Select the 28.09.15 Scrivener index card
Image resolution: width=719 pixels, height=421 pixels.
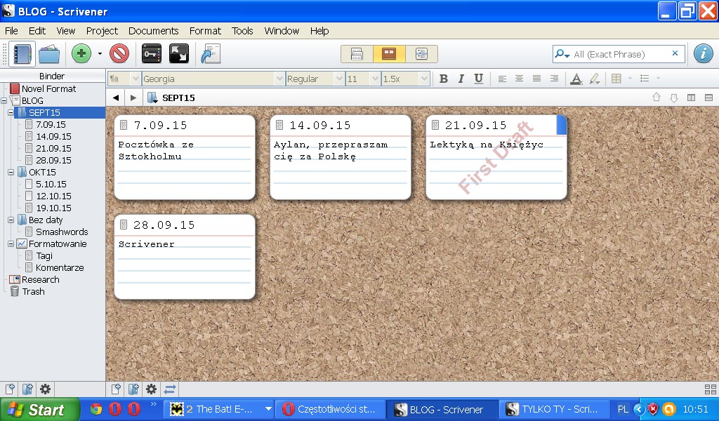[x=185, y=257]
